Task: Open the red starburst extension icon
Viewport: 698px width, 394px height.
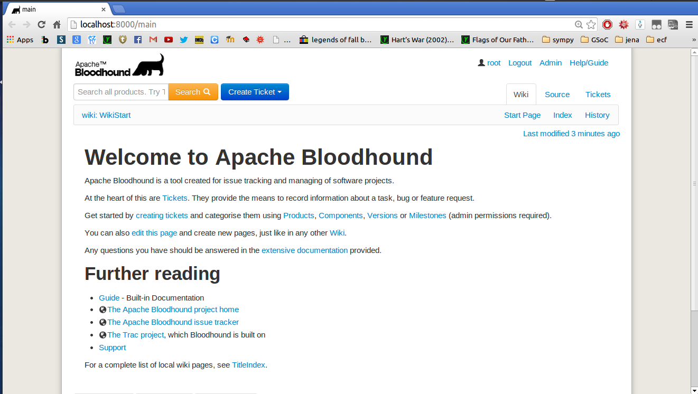Action: 623,24
